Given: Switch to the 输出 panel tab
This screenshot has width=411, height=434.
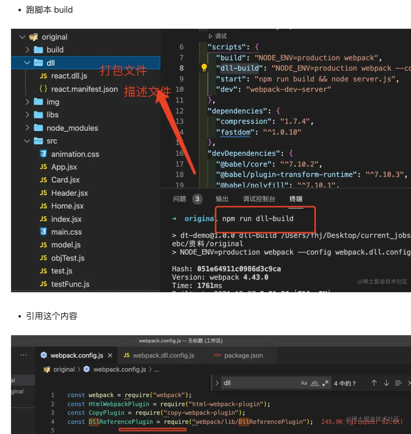Looking at the screenshot, I should 222,199.
